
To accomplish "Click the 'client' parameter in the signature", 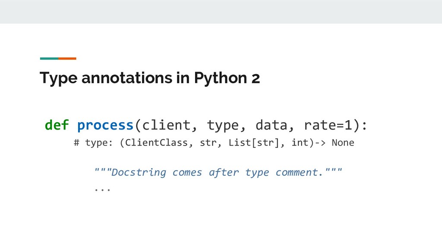I will (166, 125).
